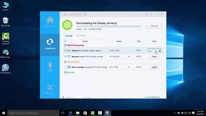This screenshot has height=116, width=206.
Task: Click the Network controller device icon
Action: tap(69, 57)
